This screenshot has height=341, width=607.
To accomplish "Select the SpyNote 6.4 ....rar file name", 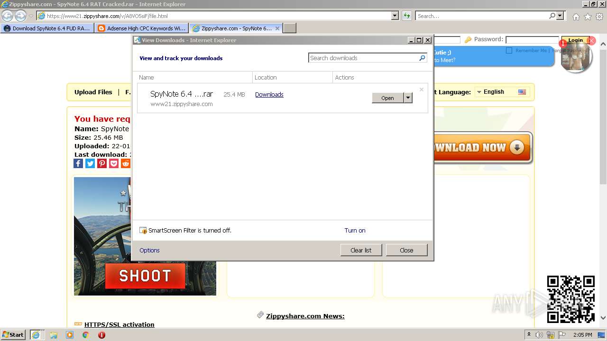I will coord(182,94).
